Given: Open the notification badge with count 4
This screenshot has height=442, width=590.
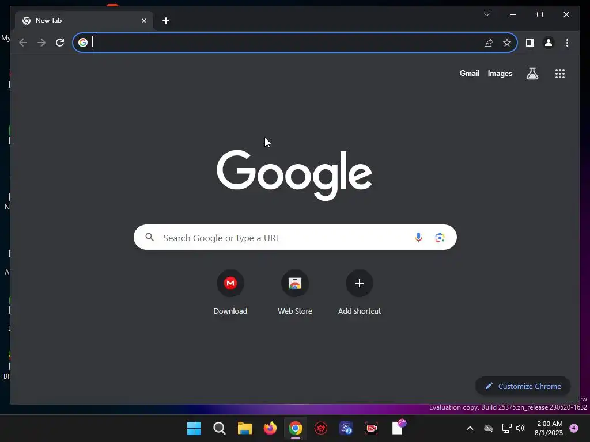Looking at the screenshot, I should click(x=574, y=428).
